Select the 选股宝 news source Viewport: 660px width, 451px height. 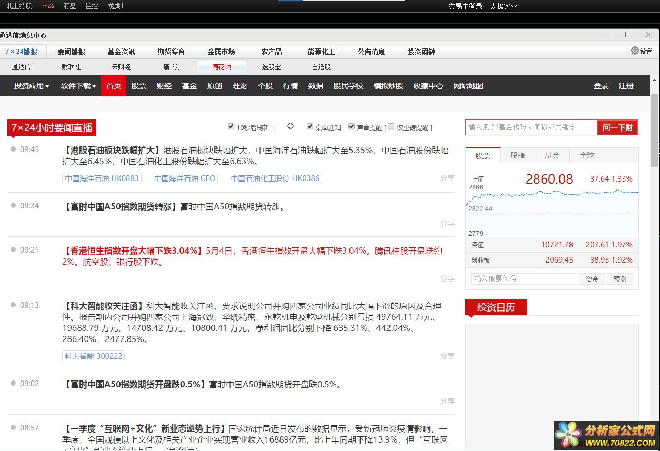tap(271, 67)
